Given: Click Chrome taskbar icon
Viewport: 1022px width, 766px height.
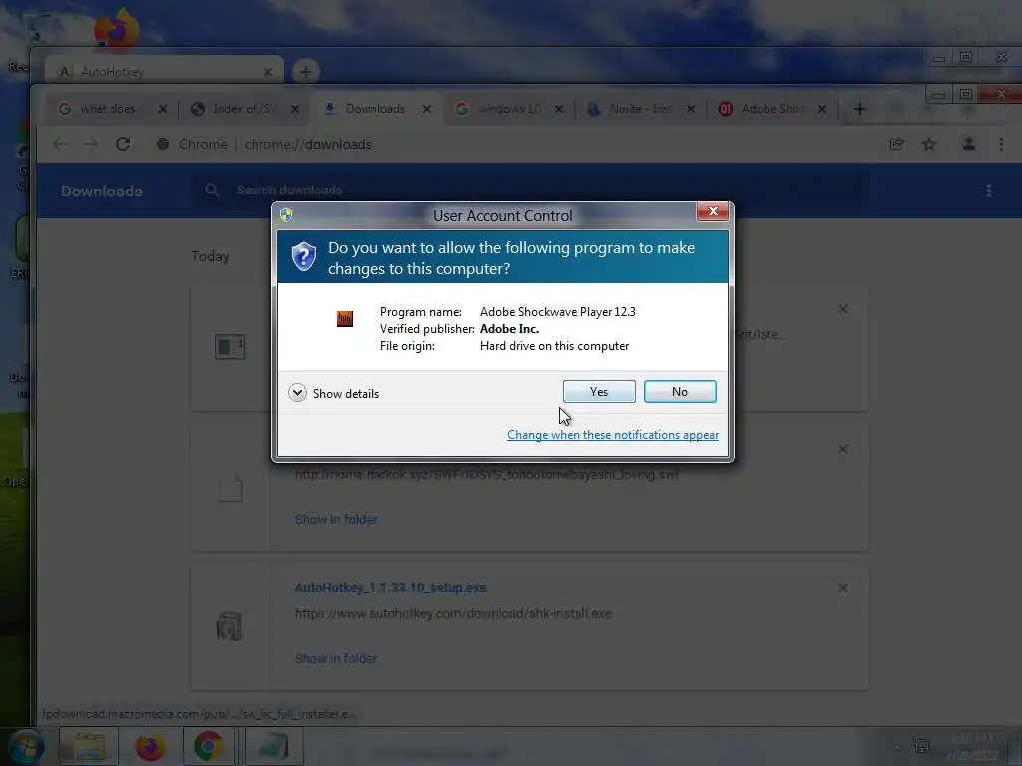Looking at the screenshot, I should click(x=208, y=746).
